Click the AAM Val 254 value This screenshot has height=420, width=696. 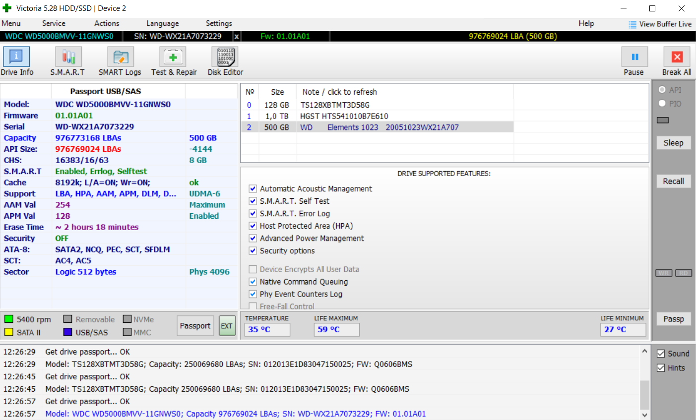pos(63,205)
